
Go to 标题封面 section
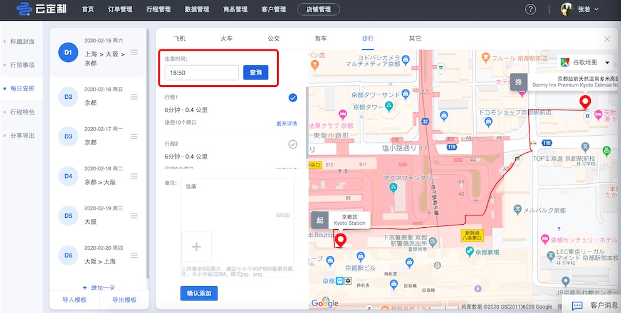[22, 41]
